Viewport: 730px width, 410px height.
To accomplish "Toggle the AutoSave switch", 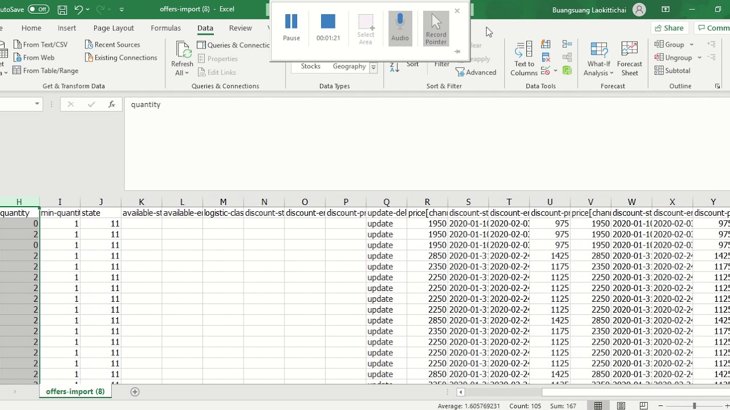I will coord(38,9).
